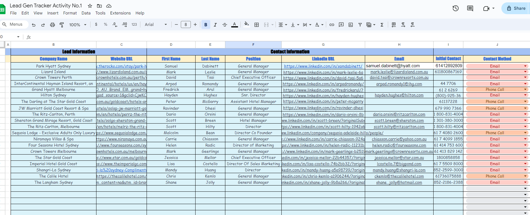
Task: Format cells as currency
Action: (96, 24)
